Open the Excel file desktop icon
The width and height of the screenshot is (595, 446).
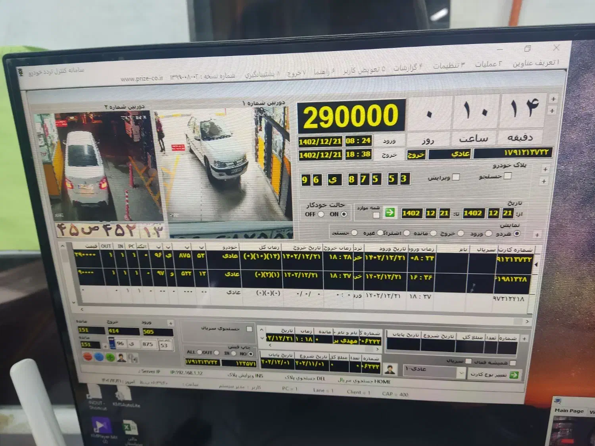(131, 431)
